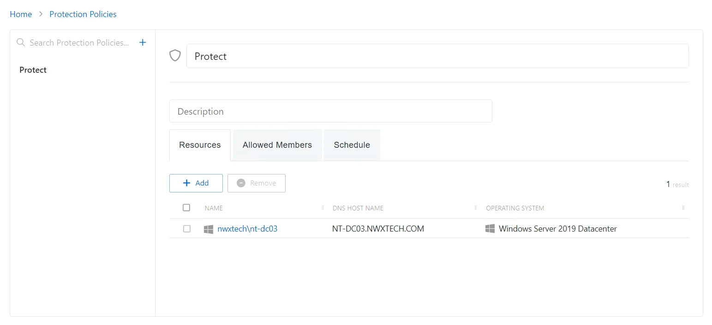712x325 pixels.
Task: Click the search magnifier icon in sidebar
Action: pyautogui.click(x=21, y=42)
